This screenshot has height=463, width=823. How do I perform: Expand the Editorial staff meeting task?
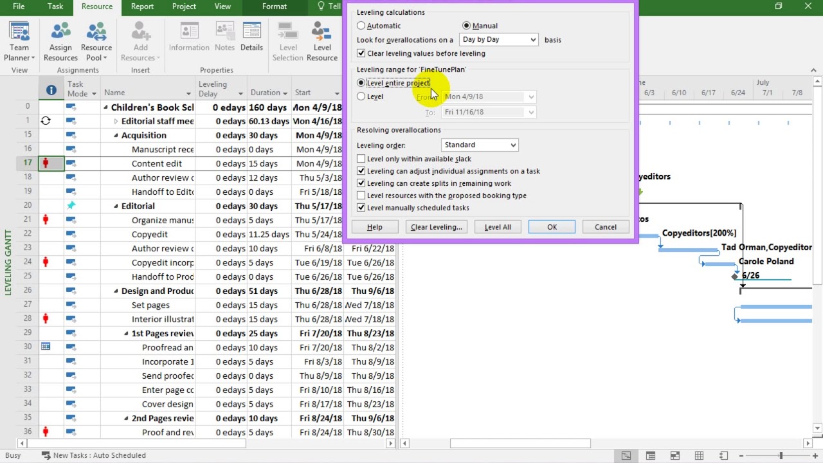click(x=116, y=122)
